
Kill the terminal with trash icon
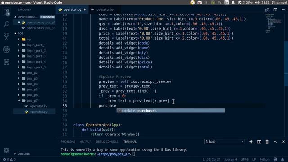[x=267, y=142]
